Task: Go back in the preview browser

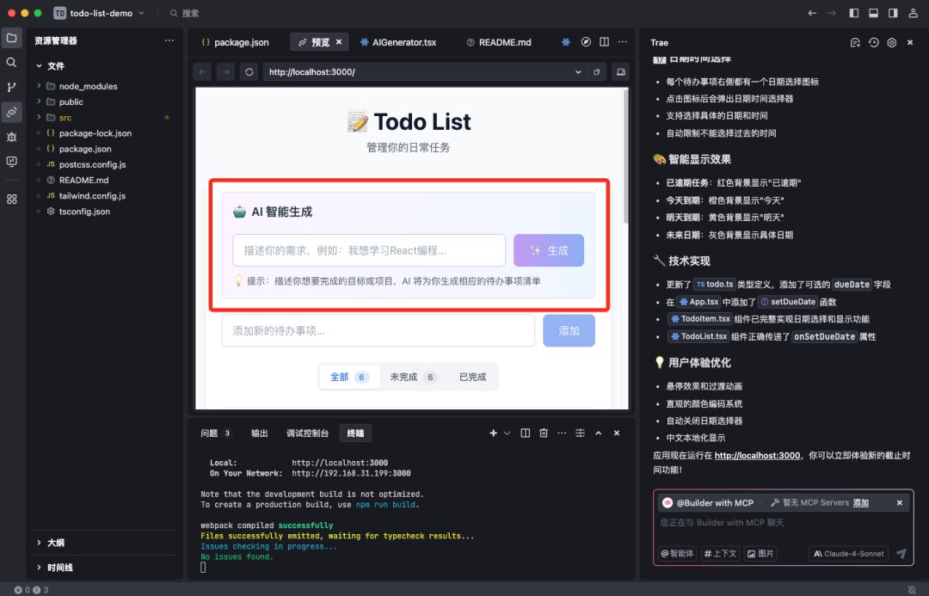Action: (x=203, y=72)
